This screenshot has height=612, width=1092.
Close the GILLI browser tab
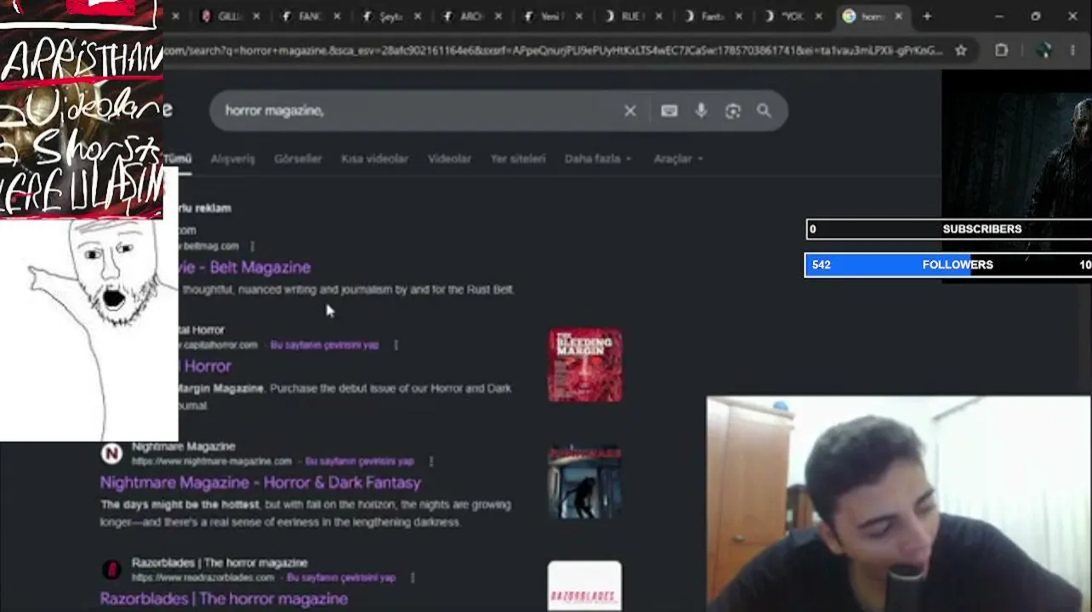coord(256,16)
